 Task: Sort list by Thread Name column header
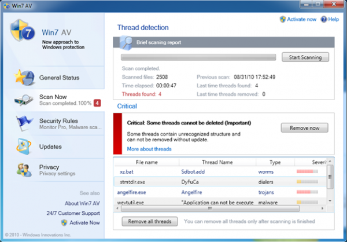[x=217, y=162]
